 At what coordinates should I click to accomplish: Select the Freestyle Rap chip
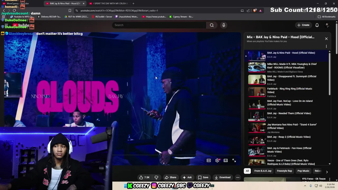(284, 171)
